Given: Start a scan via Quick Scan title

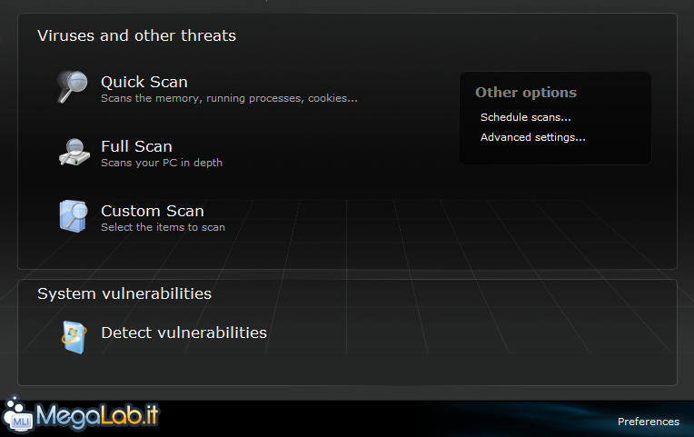Looking at the screenshot, I should (144, 82).
